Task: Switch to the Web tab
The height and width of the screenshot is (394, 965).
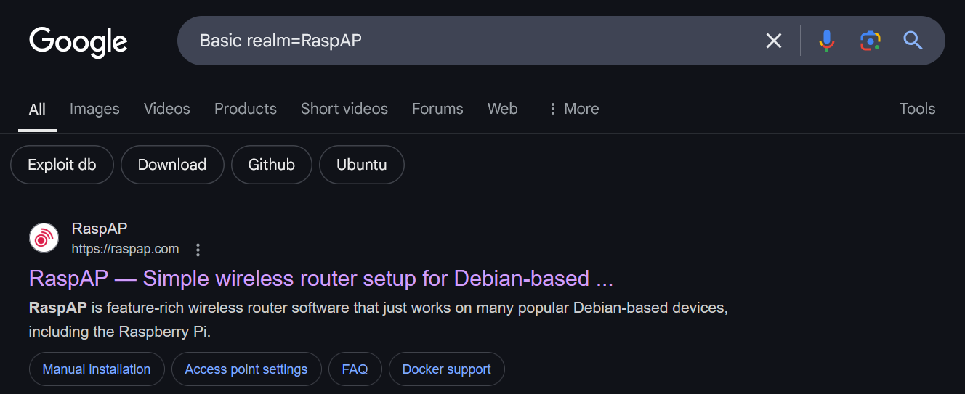Action: coord(503,109)
